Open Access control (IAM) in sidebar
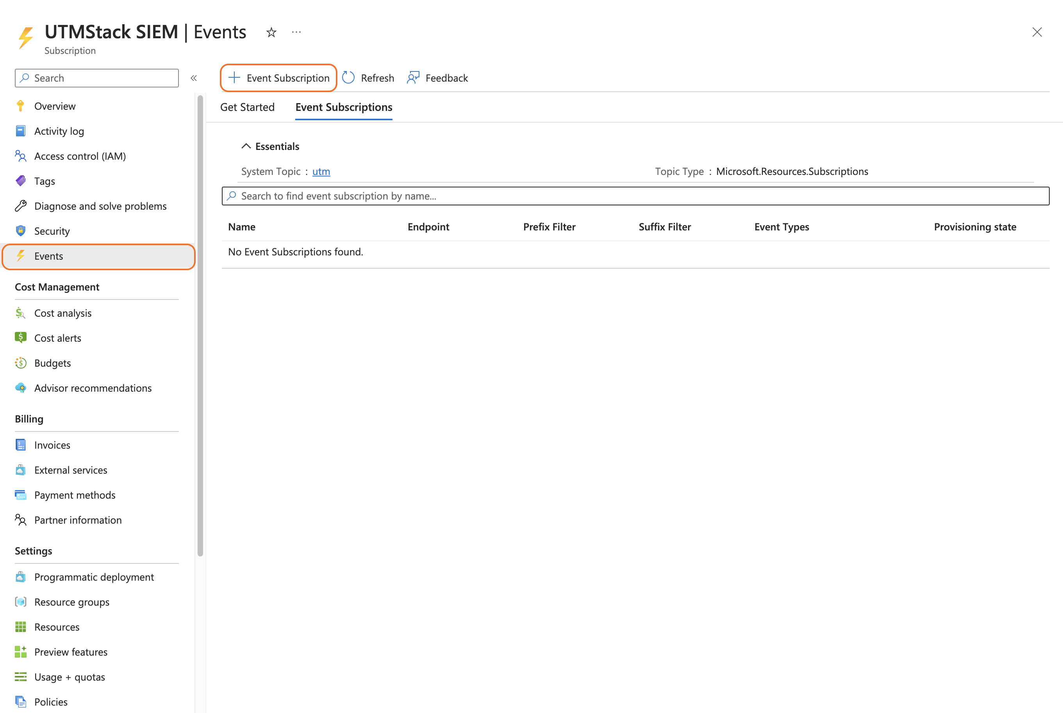Image resolution: width=1063 pixels, height=713 pixels. click(80, 156)
